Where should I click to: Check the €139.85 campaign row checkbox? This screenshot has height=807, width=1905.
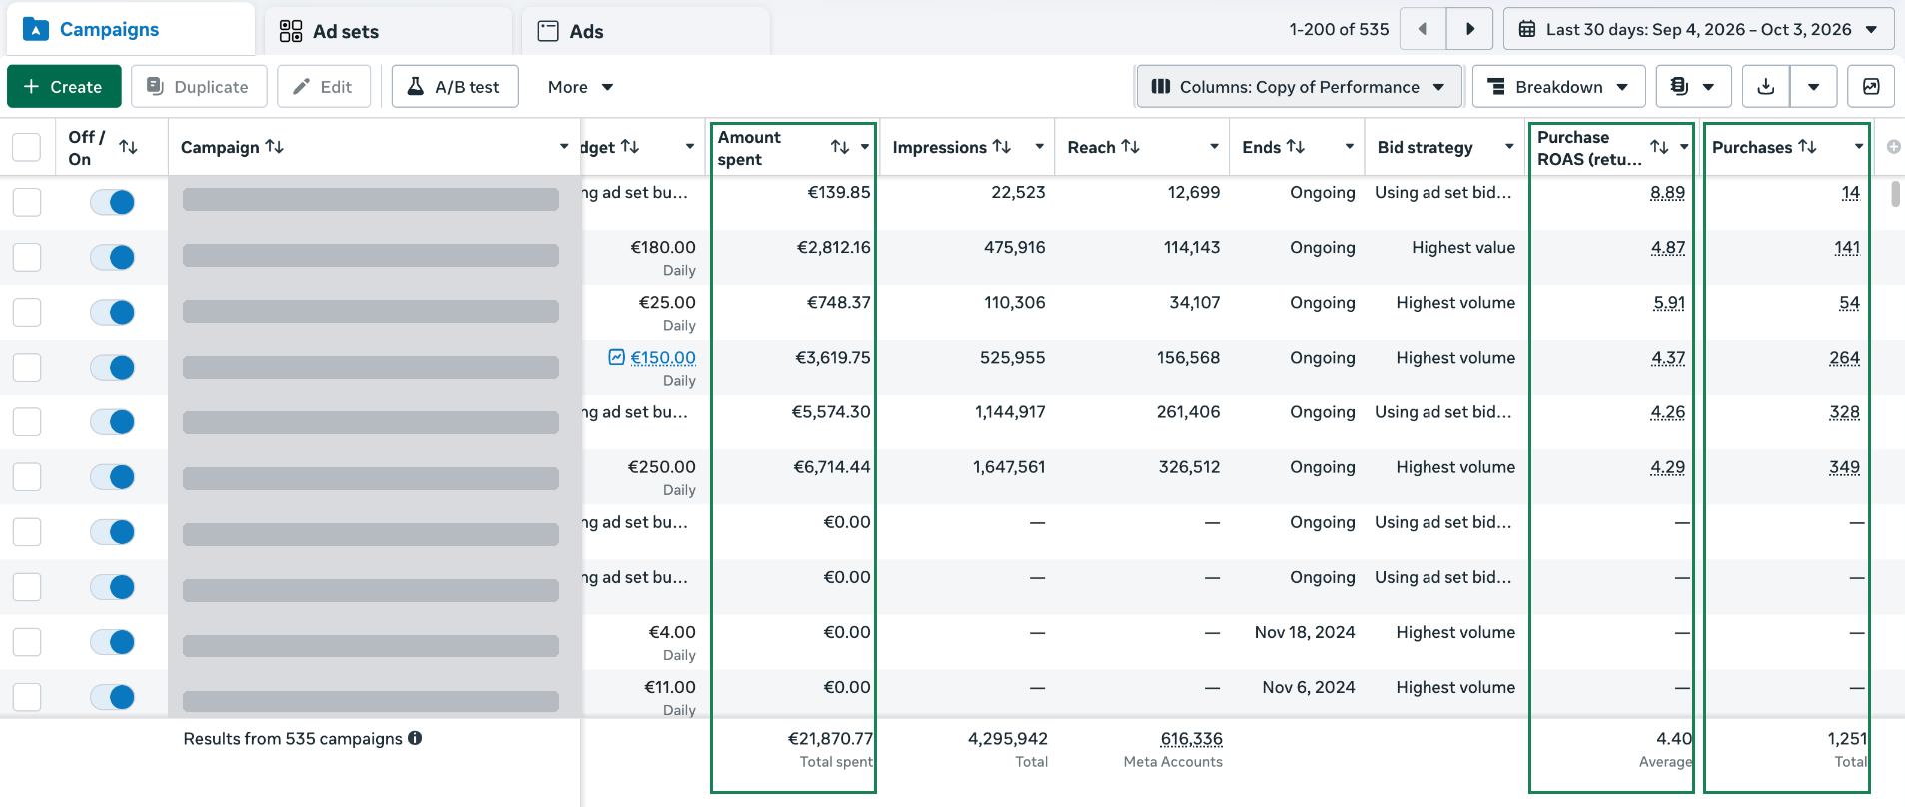pyautogui.click(x=27, y=202)
